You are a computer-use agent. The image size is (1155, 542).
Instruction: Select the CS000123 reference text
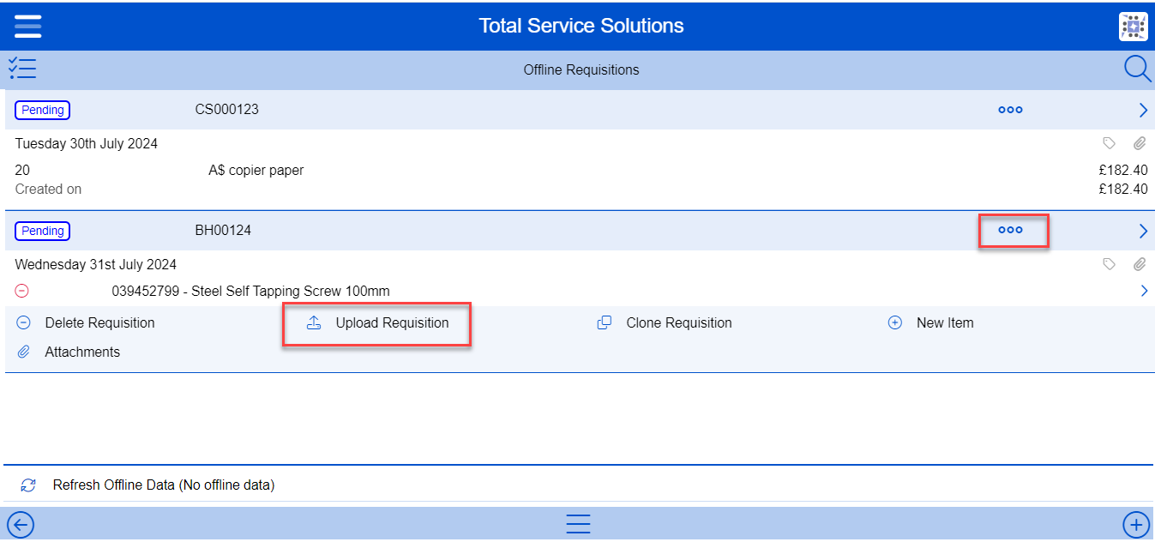(x=227, y=110)
